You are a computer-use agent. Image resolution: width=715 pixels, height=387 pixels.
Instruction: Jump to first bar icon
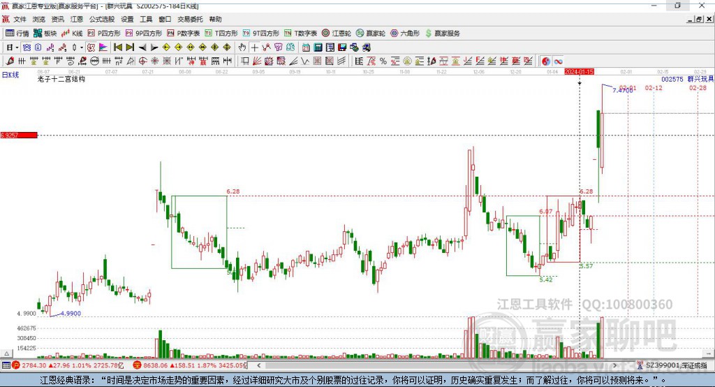tap(117, 48)
